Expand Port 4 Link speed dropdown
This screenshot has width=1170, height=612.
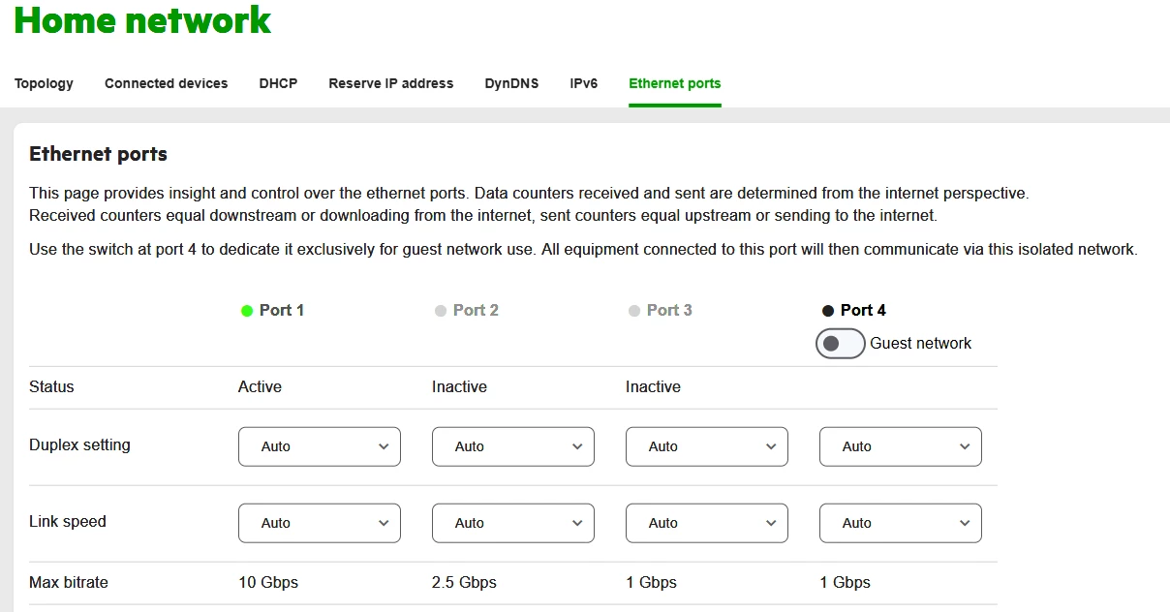900,523
